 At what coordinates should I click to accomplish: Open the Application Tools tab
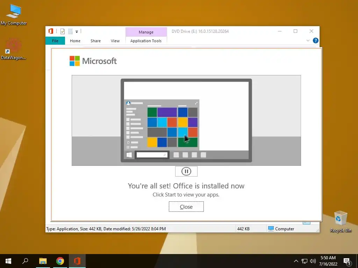(x=146, y=41)
